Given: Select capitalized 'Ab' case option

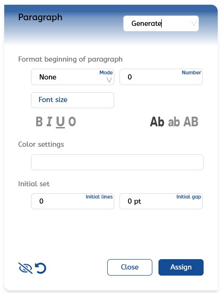Looking at the screenshot, I should (157, 122).
